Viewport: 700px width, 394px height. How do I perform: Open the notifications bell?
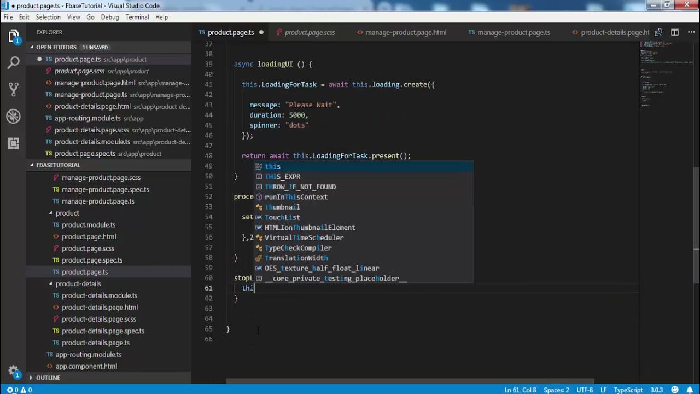(690, 390)
